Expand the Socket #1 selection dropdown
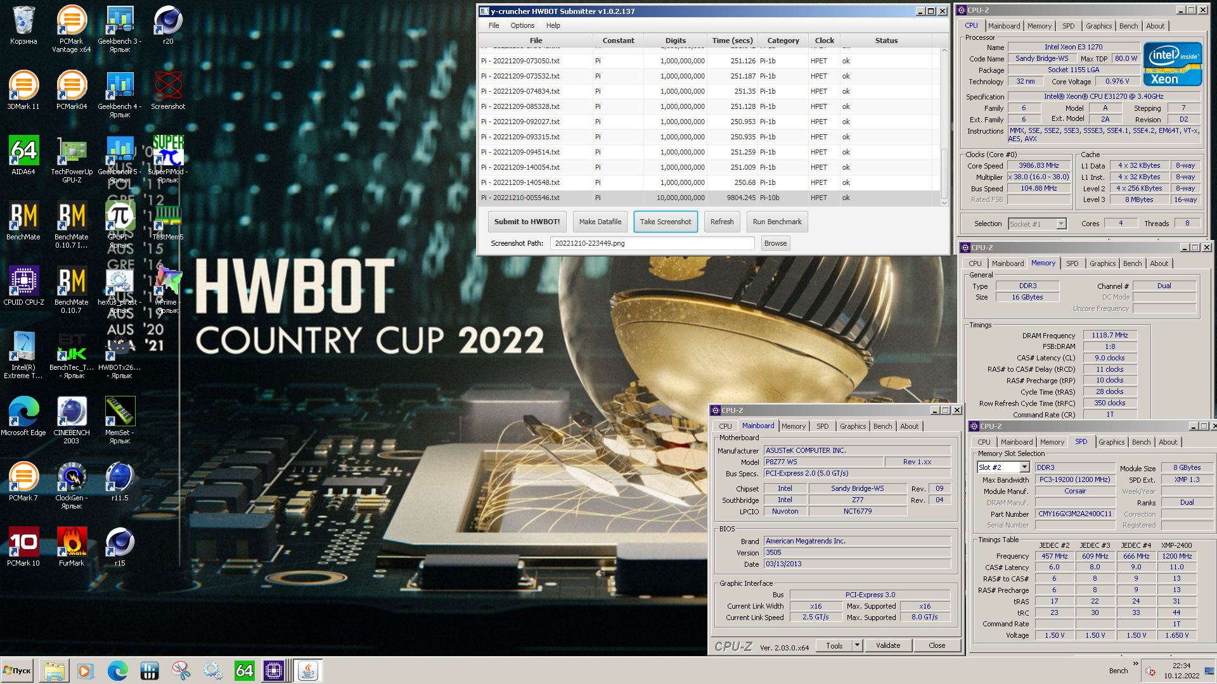 coord(1061,224)
